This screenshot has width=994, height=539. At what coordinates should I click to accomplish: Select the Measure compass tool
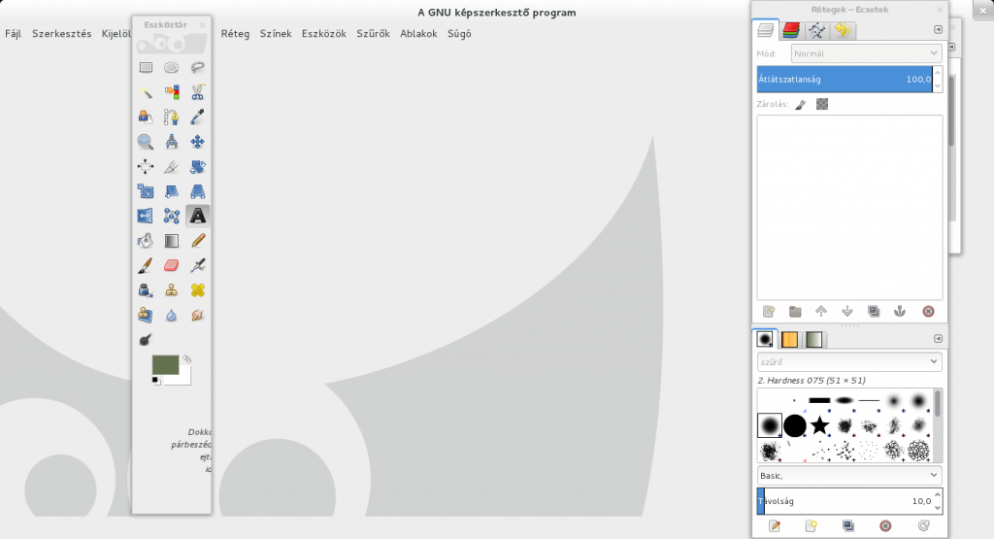[171, 142]
